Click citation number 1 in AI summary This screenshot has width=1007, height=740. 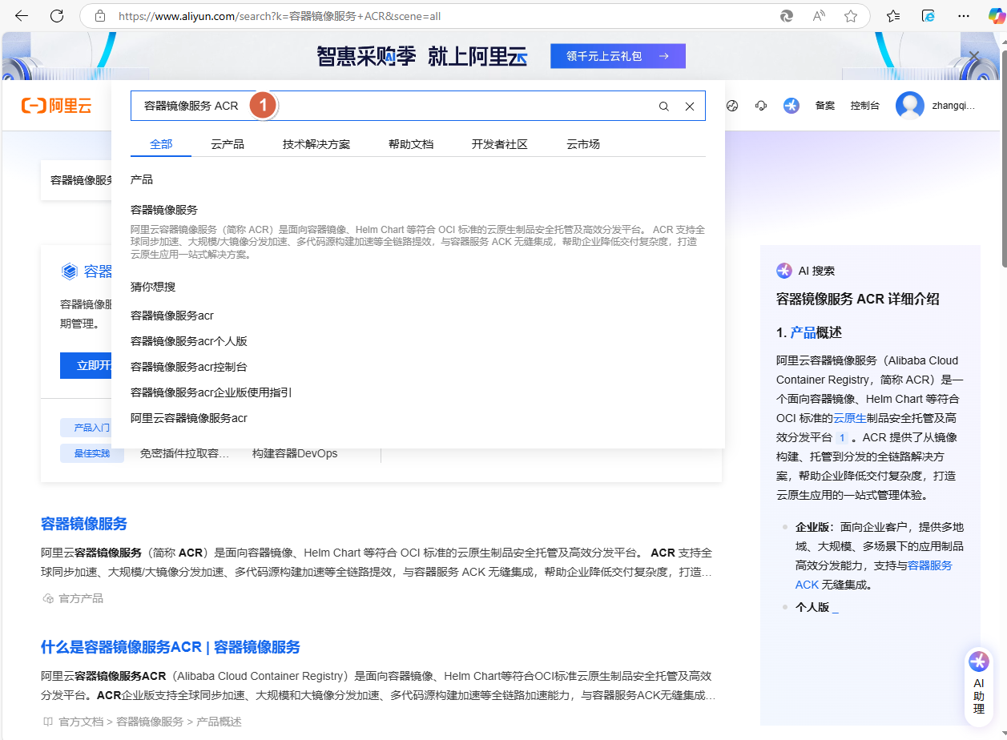pyautogui.click(x=842, y=438)
